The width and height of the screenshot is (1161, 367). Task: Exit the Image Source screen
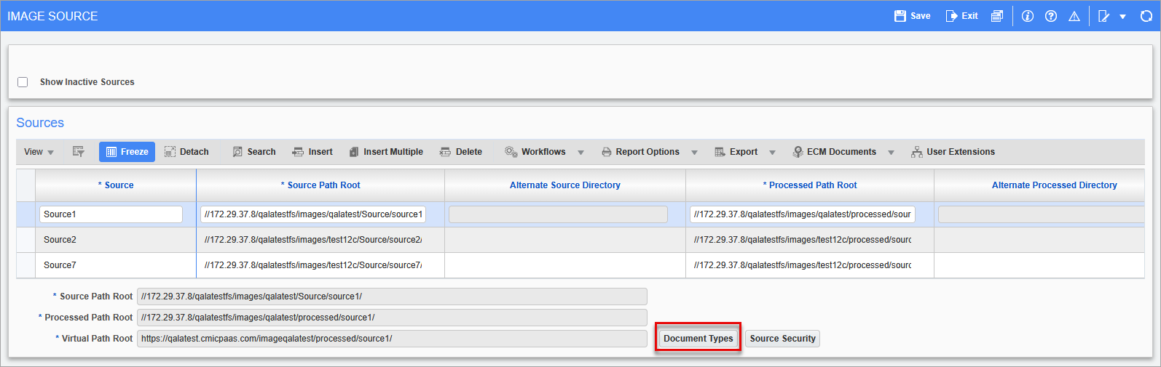(961, 16)
